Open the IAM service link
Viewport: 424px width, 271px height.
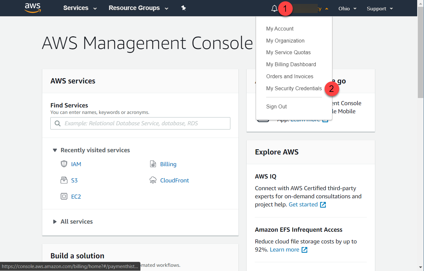pos(76,164)
